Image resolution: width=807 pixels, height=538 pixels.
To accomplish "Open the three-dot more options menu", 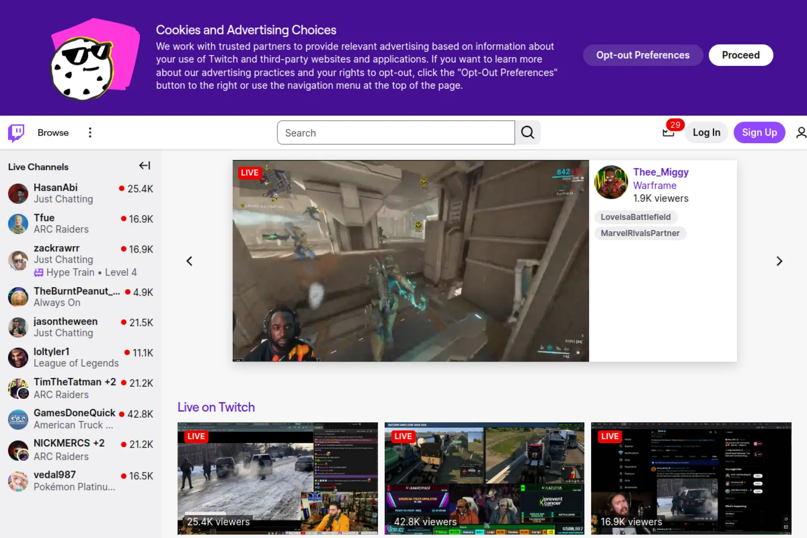I will tap(90, 132).
